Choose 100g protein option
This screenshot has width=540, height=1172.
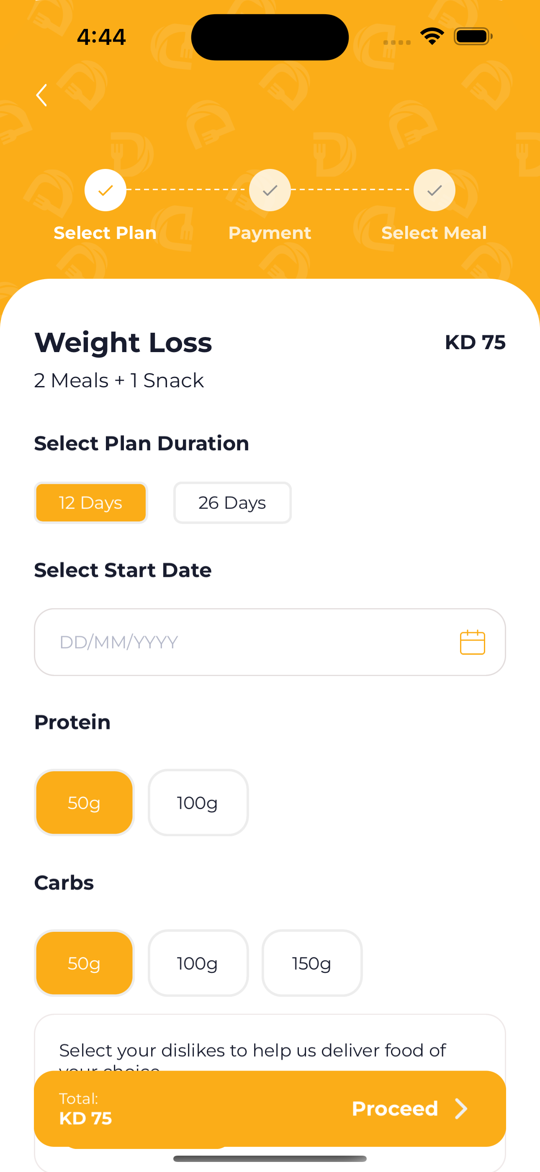198,803
